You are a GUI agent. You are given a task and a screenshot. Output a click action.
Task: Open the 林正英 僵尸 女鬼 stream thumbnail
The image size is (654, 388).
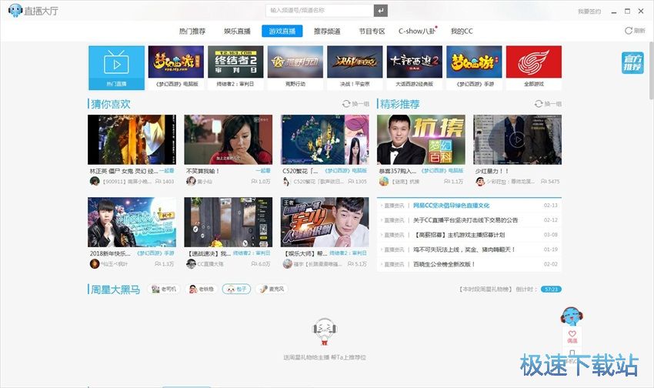[132, 139]
